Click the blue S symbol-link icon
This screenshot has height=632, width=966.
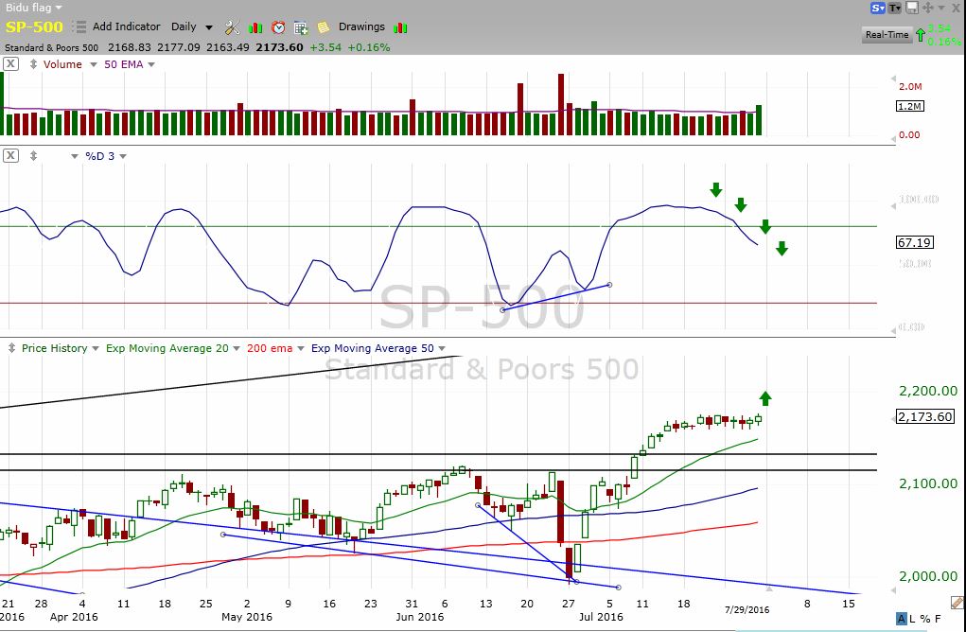click(878, 8)
